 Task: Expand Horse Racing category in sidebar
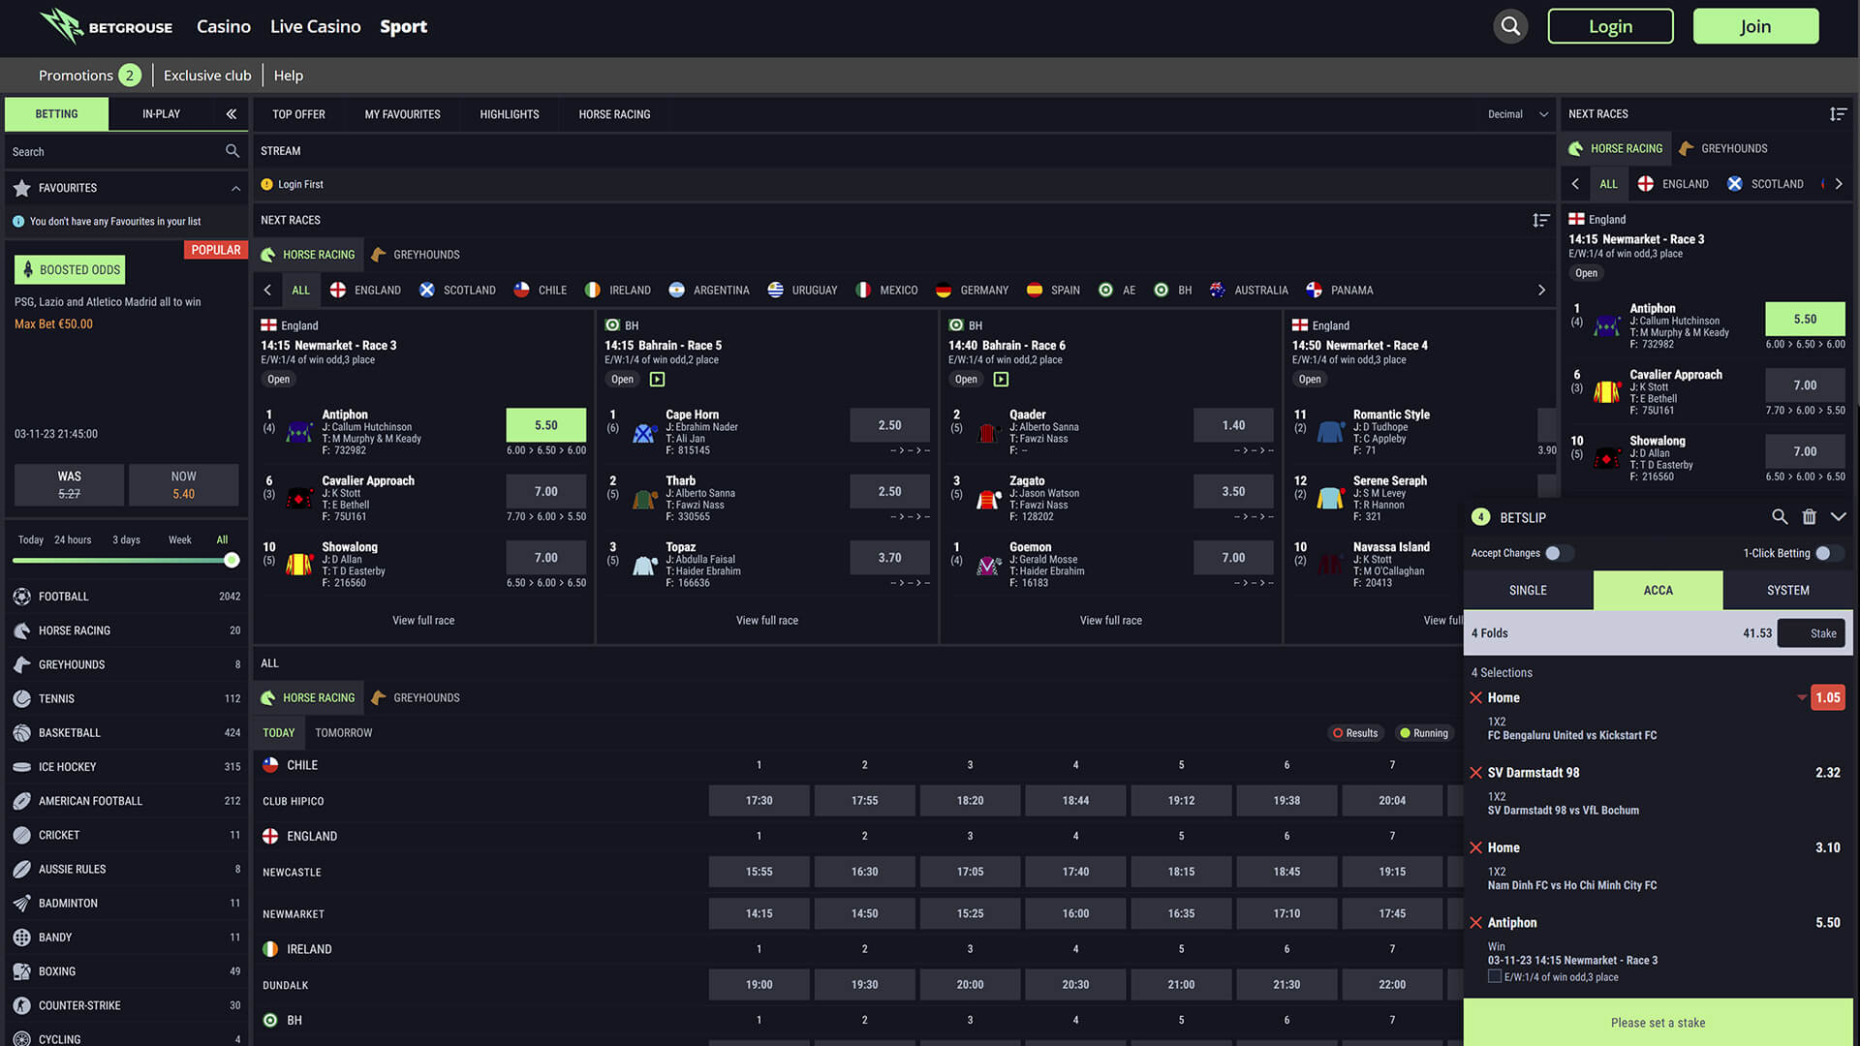click(x=126, y=631)
